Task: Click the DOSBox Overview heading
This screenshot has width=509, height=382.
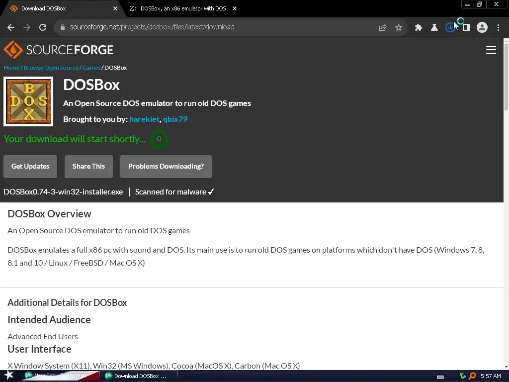Action: coord(49,214)
